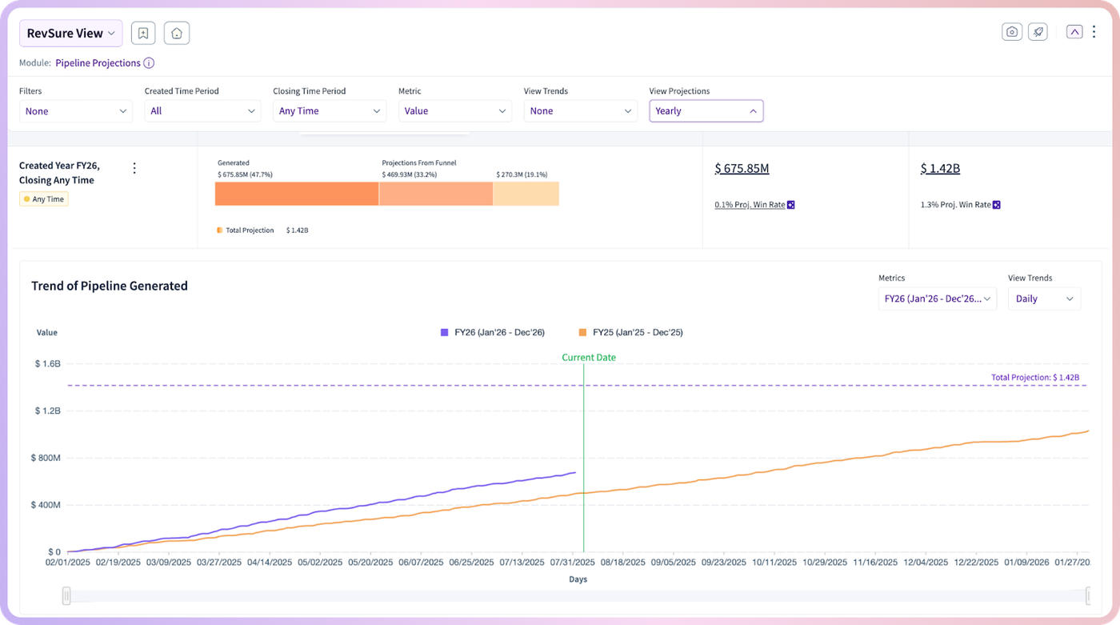Viewport: 1120px width, 625px height.
Task: Open the Closing Time Period dropdown
Action: click(330, 111)
